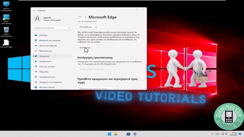Go back with the Settings back arrow

pyautogui.click(x=34, y=10)
